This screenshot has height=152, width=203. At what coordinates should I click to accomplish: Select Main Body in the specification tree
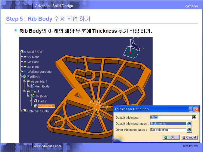(x=42, y=86)
